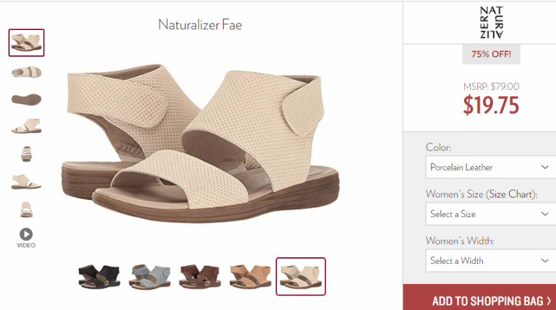View the top-down sandal thumbnail
The image size is (556, 310).
[x=26, y=72]
